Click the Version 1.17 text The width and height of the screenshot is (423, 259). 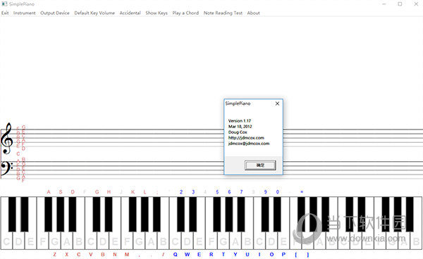(x=240, y=121)
